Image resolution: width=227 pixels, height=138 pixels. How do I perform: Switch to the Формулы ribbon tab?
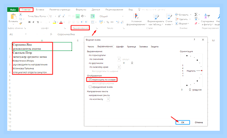tap(81, 10)
